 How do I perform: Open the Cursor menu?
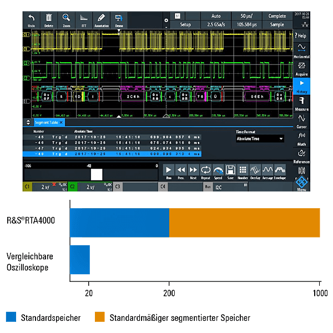coord(301,122)
